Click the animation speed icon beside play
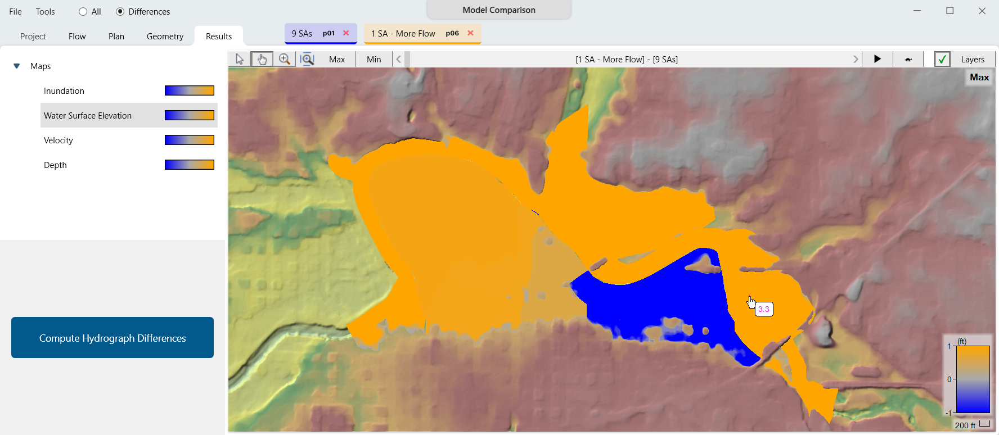This screenshot has width=999, height=435. pyautogui.click(x=908, y=59)
